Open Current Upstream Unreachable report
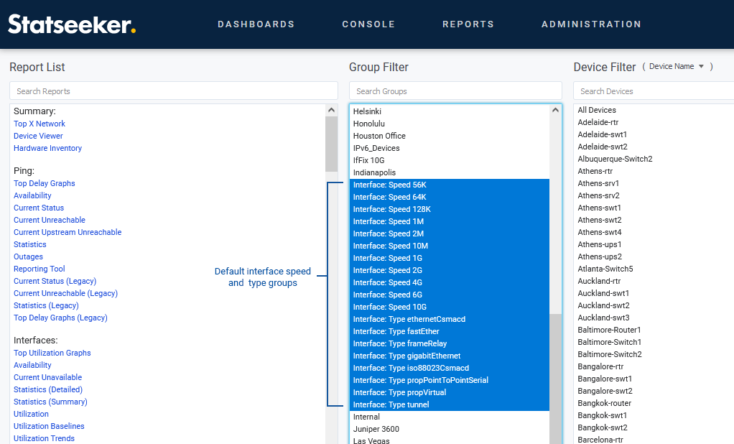 [68, 232]
